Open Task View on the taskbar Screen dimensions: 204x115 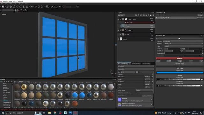pos(44,113)
